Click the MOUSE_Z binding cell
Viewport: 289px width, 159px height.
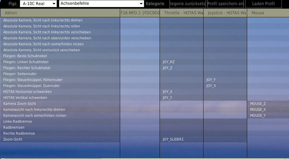268,104
